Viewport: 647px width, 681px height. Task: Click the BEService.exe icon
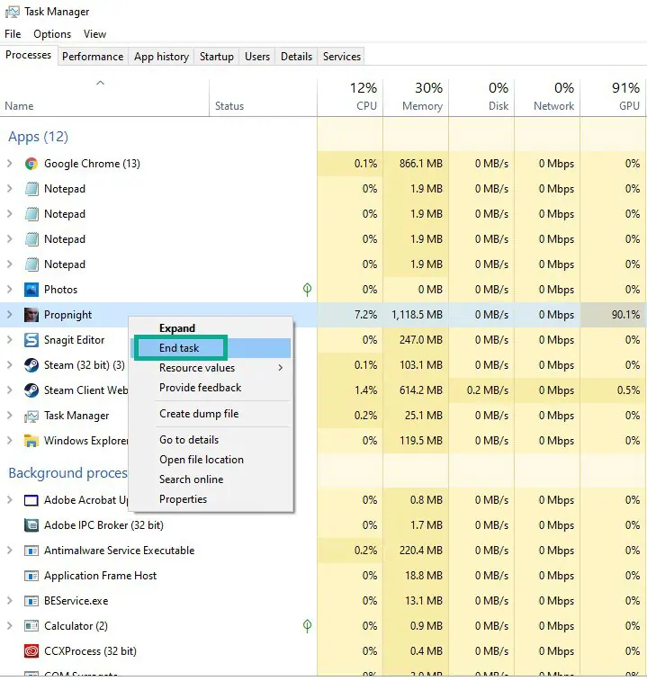point(31,601)
